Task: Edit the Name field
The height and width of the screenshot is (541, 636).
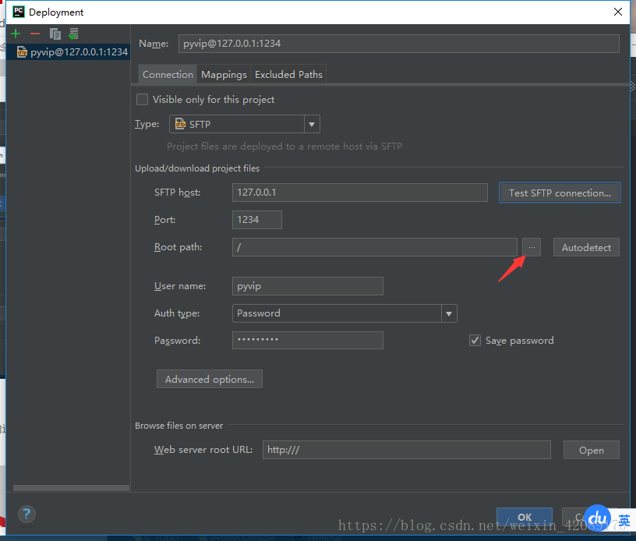Action: [399, 44]
